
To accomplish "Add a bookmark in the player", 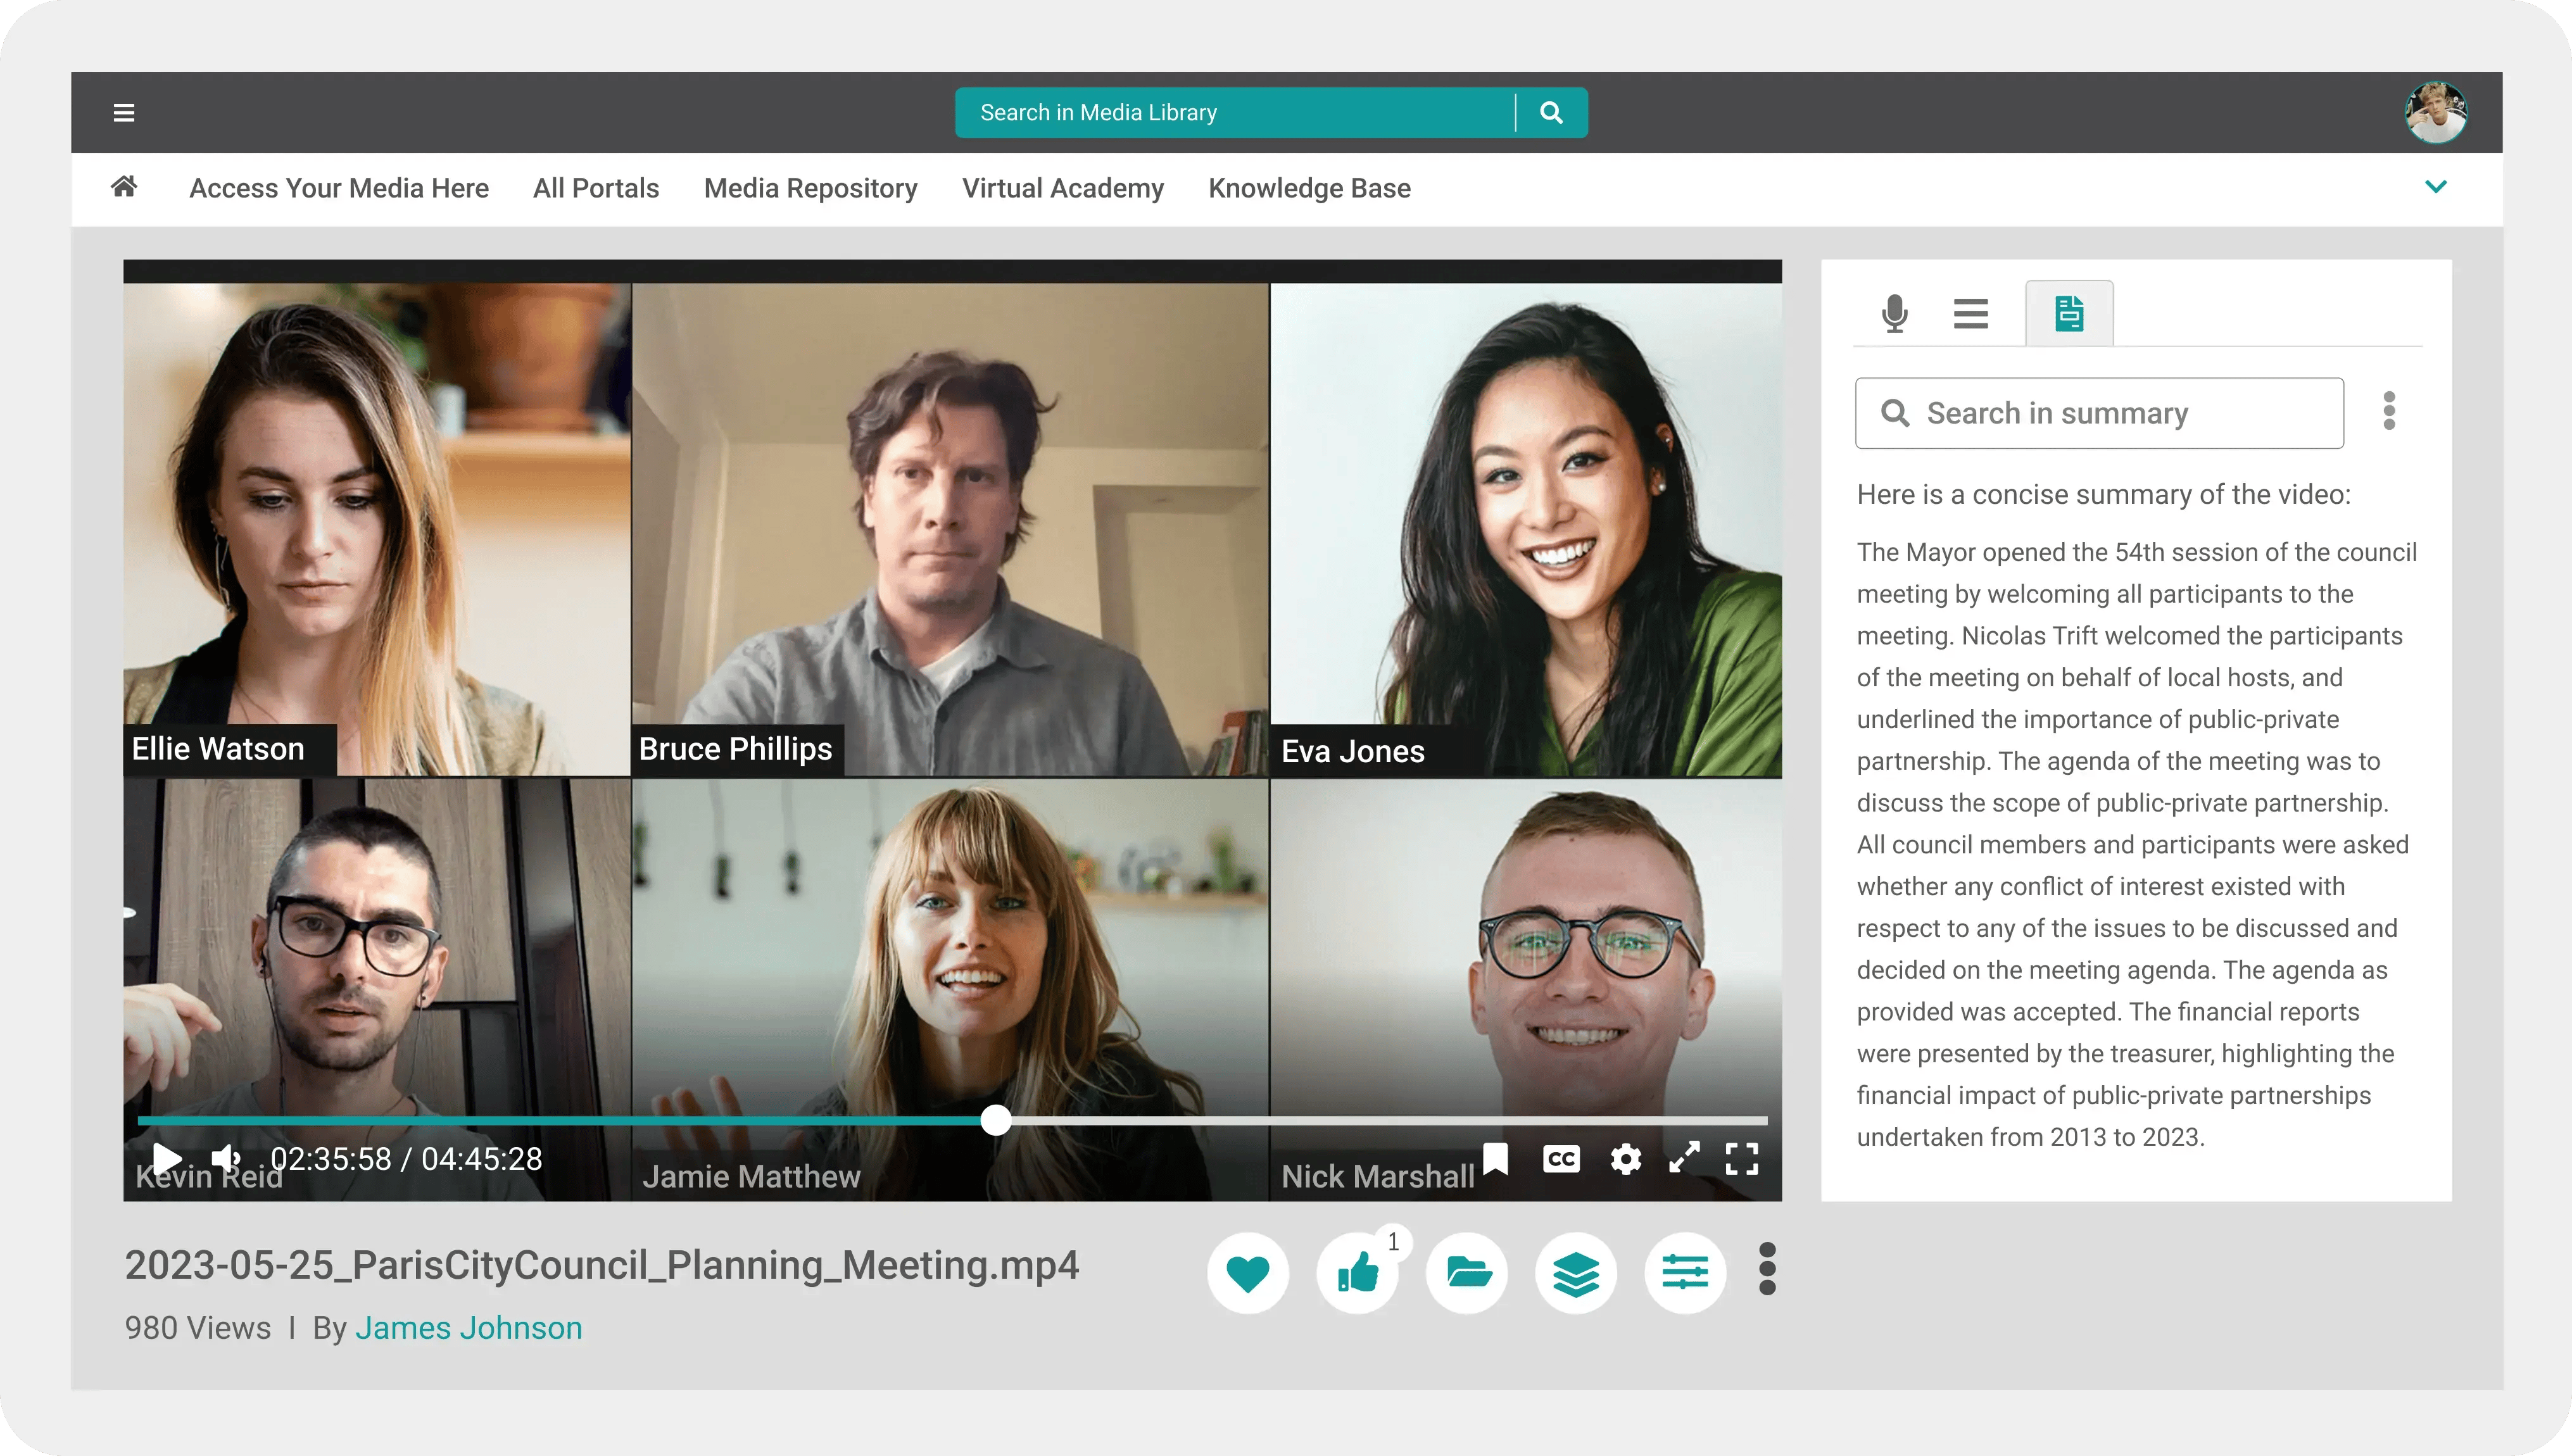I will coord(1496,1159).
